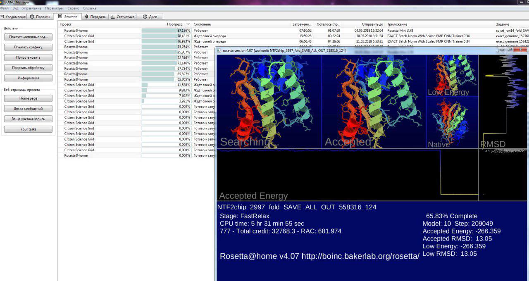Viewport: 529px width, 281px height.
Task: Sort by the Задание column header
Action: pyautogui.click(x=512, y=24)
